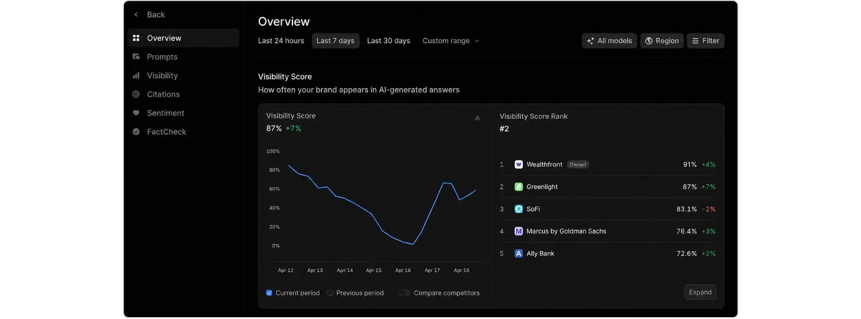Click the 100% y-axis label
Viewport: 861px width, 319px height.
[x=273, y=151]
